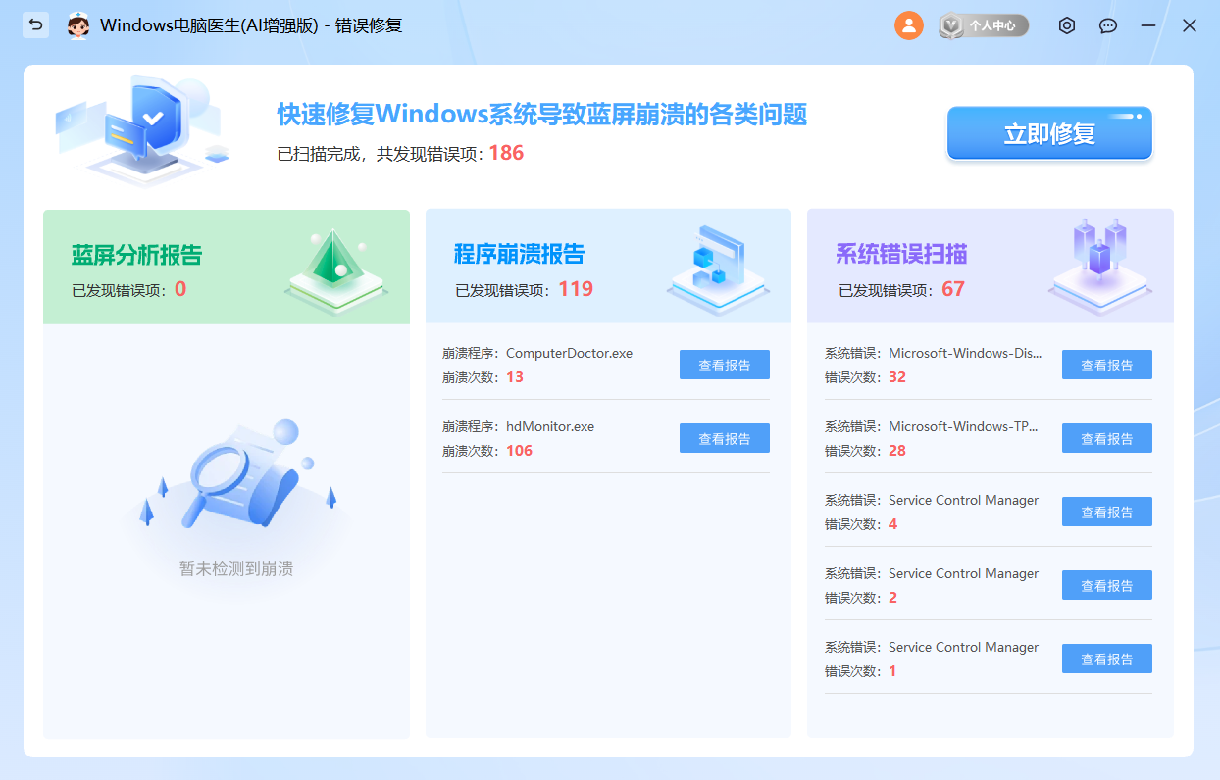Open 查看报告 for Microsoft-Windows-TP... error
Image resolution: width=1220 pixels, height=780 pixels.
pos(1106,438)
